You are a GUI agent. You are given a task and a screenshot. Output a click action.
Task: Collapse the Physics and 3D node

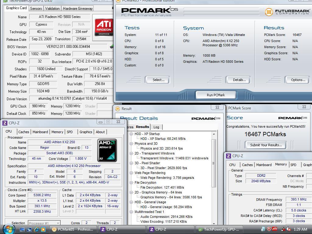click(131, 144)
